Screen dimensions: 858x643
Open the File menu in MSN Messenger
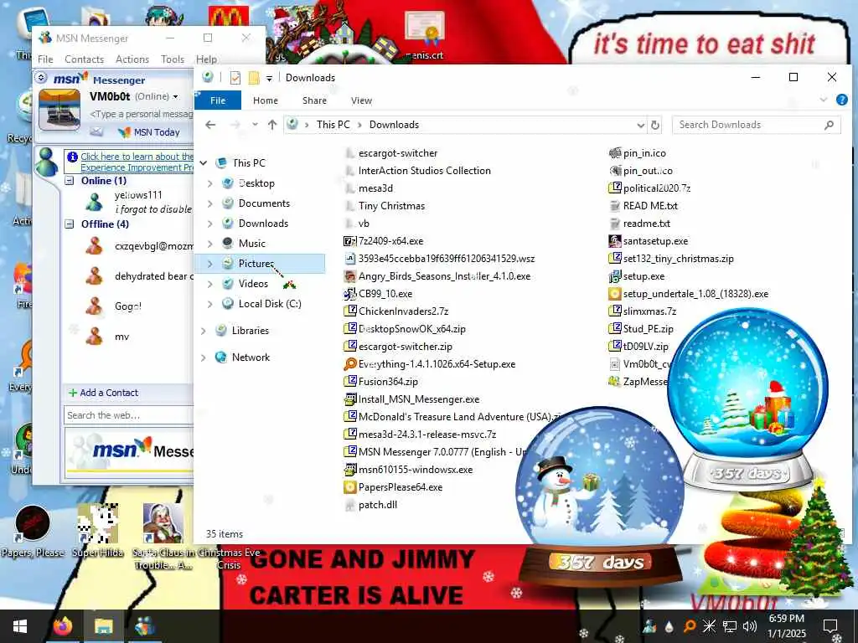(x=45, y=59)
